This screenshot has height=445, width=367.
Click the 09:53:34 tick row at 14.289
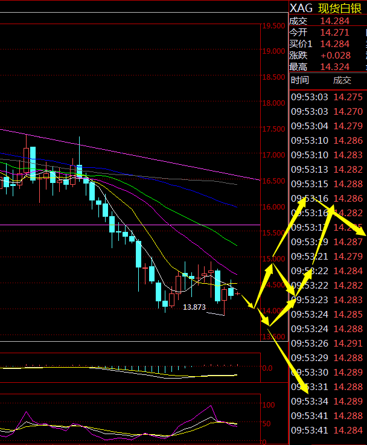pyautogui.click(x=327, y=401)
